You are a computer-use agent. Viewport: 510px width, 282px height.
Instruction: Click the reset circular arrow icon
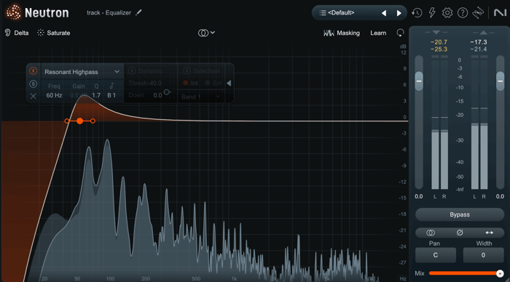tap(401, 33)
